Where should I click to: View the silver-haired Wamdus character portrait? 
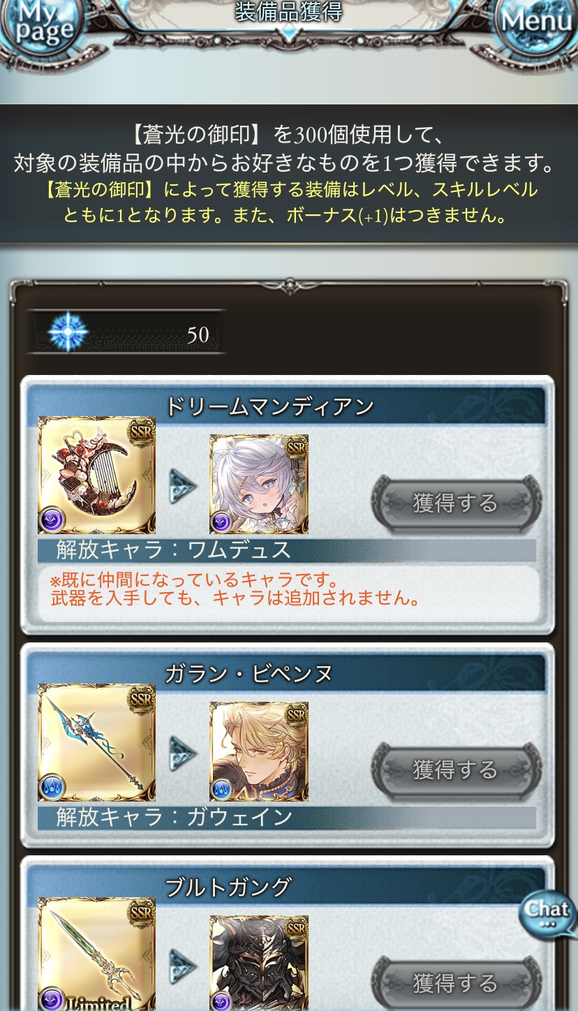259,484
